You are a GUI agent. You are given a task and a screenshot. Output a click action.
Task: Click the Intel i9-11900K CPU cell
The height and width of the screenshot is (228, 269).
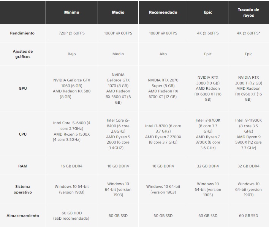pyautogui.click(x=248, y=134)
